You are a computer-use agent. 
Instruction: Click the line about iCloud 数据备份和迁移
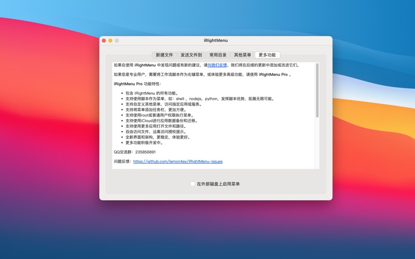tap(162, 121)
